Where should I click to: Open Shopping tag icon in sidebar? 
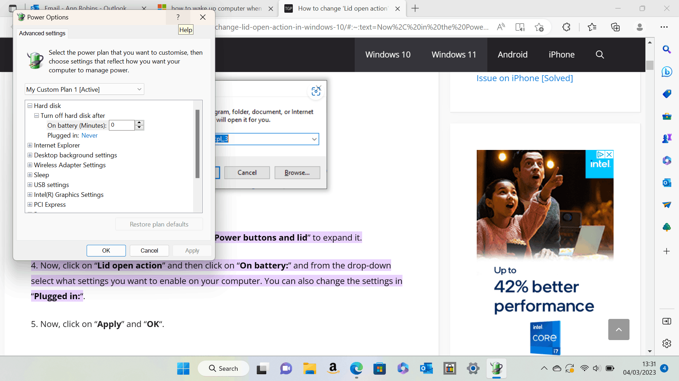coord(667,94)
